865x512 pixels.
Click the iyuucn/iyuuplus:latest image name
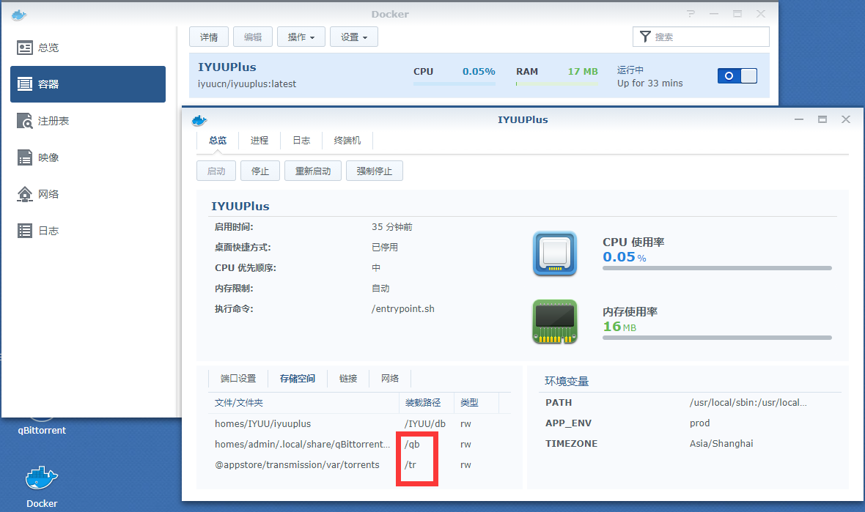[x=246, y=84]
